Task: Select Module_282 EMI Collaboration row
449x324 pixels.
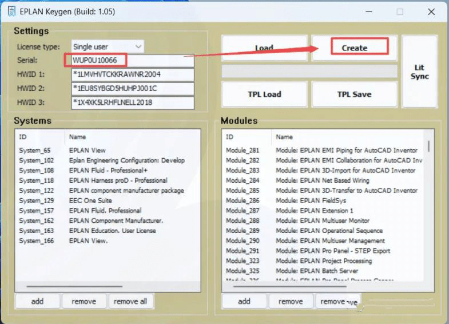Action: tap(324, 160)
